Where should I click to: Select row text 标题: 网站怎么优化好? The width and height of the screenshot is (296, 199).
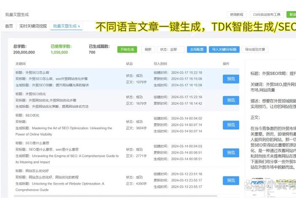32,171
